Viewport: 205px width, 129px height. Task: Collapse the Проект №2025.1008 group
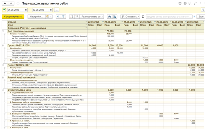[3, 46]
